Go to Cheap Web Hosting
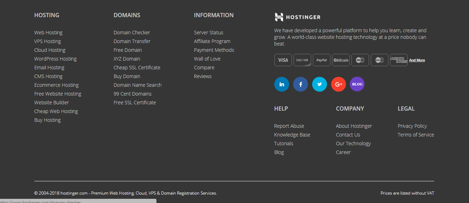Image resolution: width=469 pixels, height=203 pixels. (x=56, y=111)
